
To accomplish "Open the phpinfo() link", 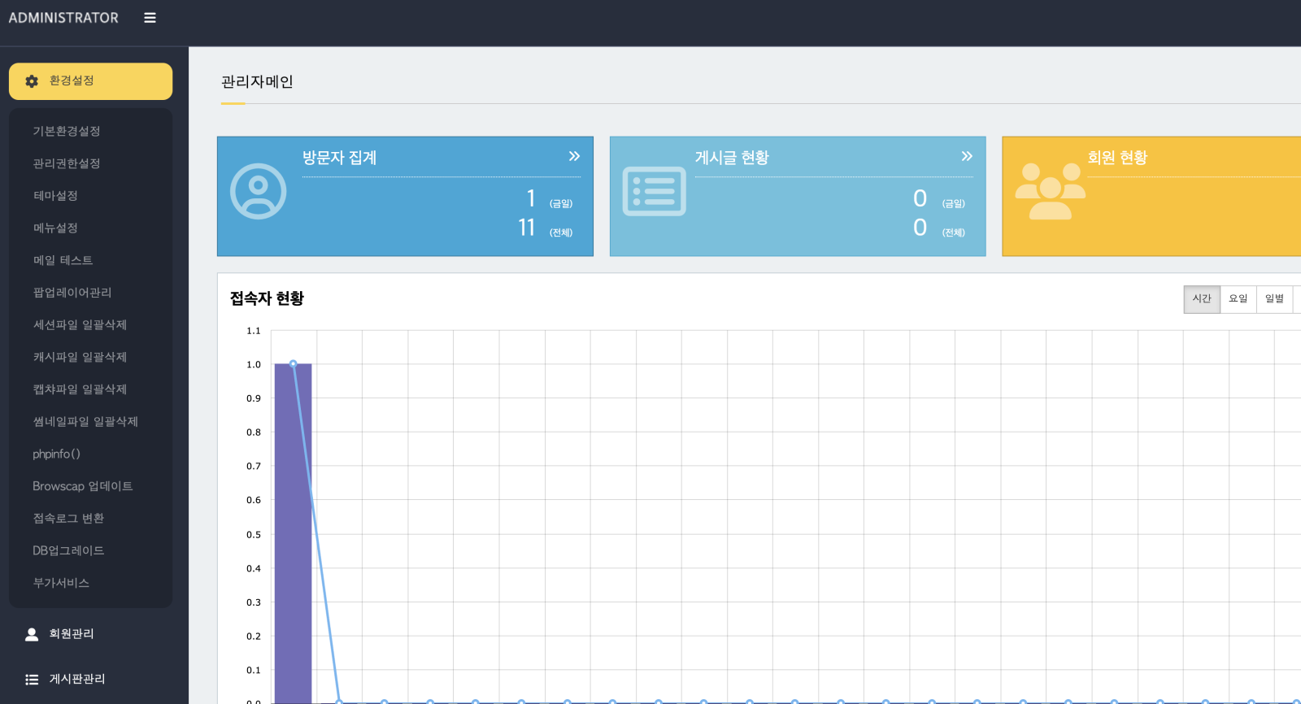I will pyautogui.click(x=56, y=454).
